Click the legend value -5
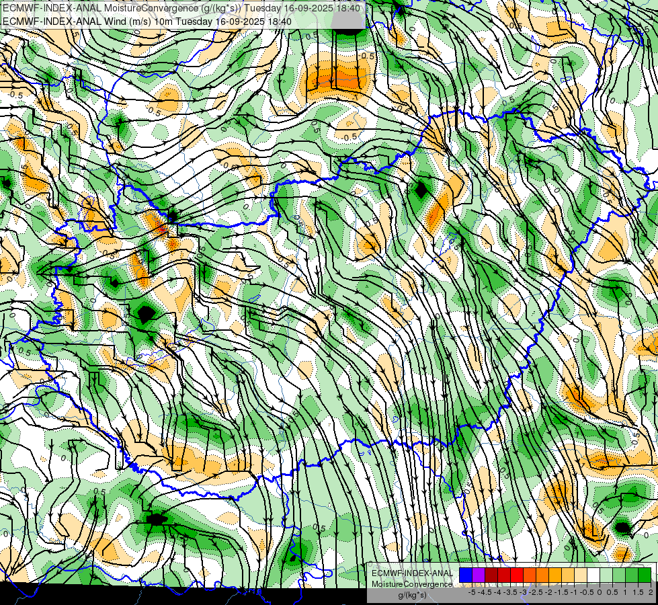658x605 pixels. [472, 592]
